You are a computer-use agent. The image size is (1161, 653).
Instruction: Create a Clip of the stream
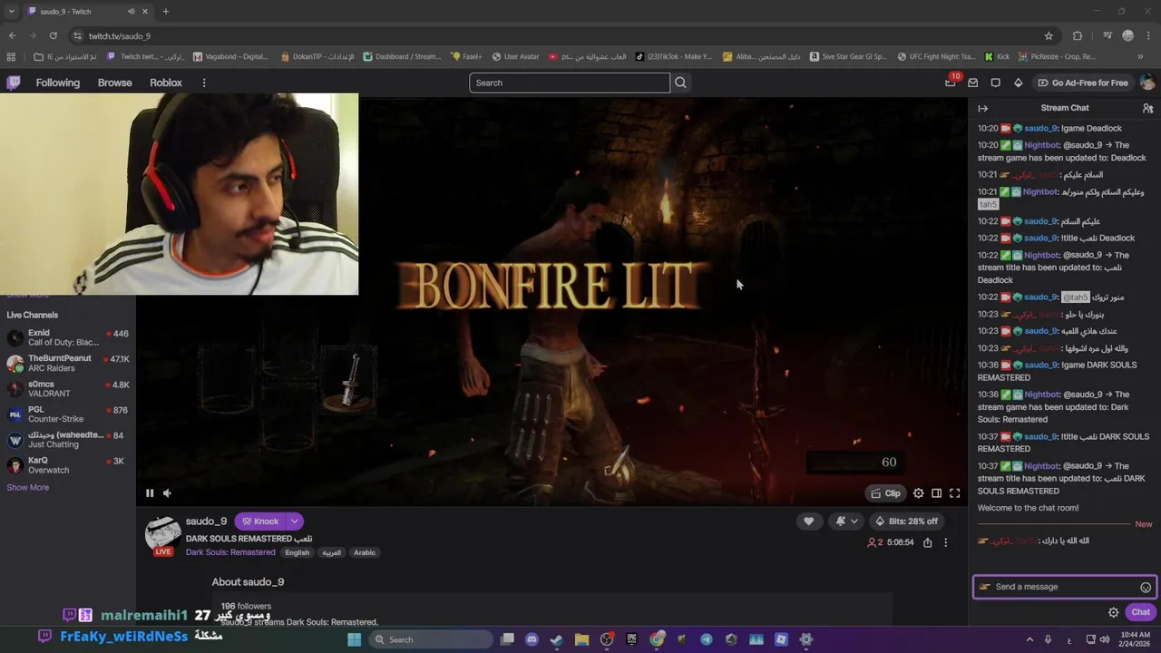[885, 493]
